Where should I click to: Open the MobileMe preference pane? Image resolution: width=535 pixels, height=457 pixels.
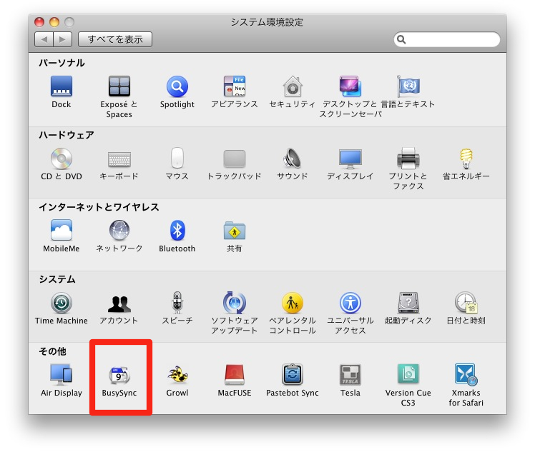tap(62, 231)
